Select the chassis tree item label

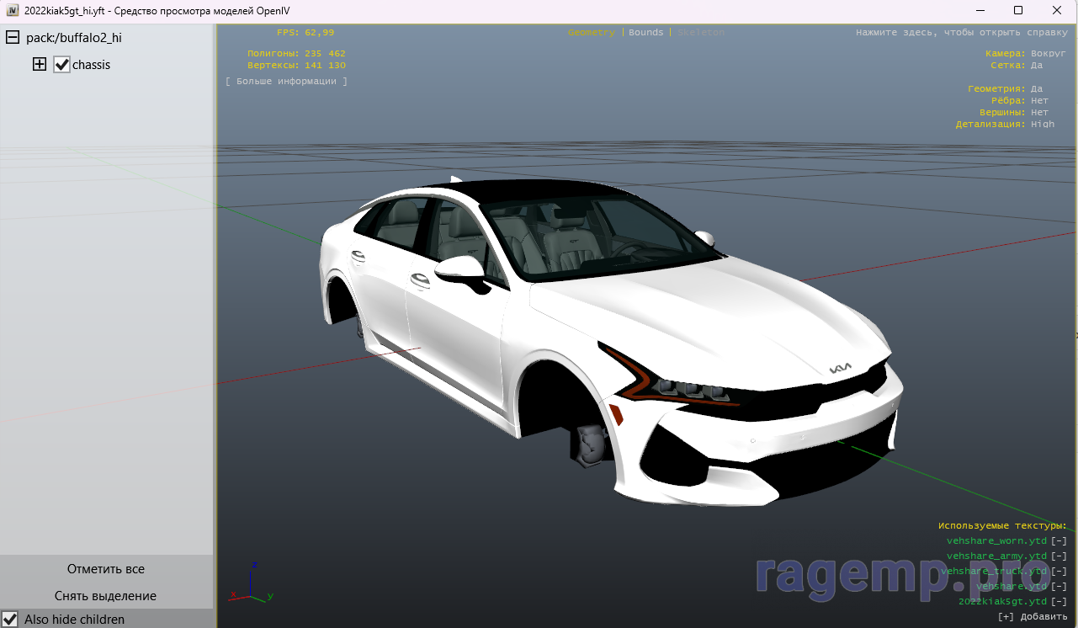pyautogui.click(x=91, y=65)
